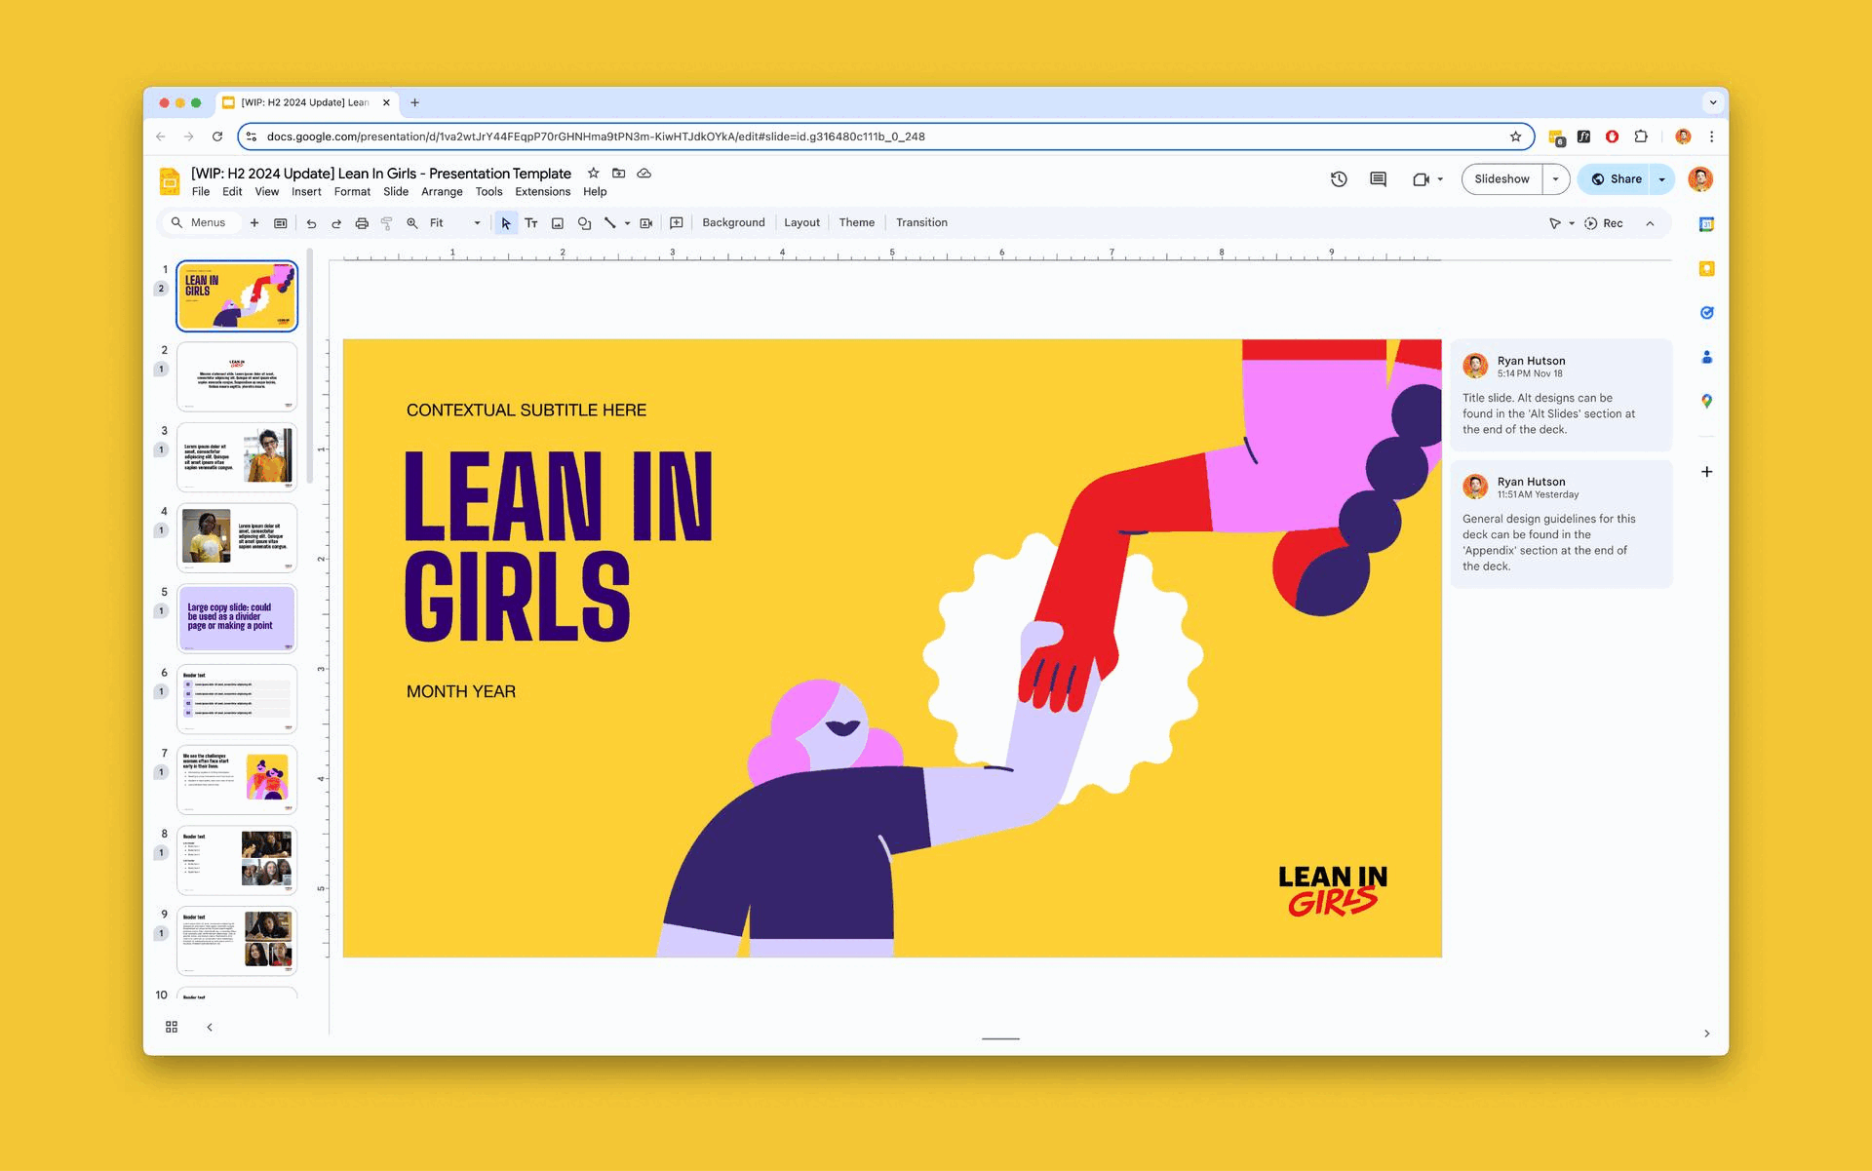Open Google Keep in side panel
1872x1171 pixels.
1706,269
